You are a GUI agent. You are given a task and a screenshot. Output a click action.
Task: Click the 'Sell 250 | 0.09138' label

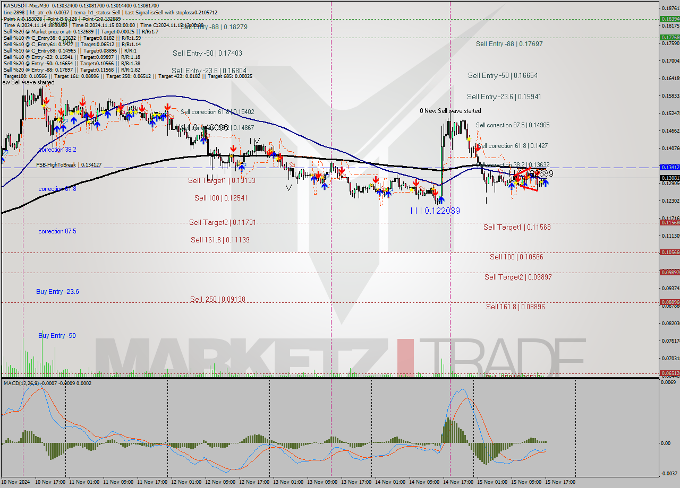[218, 299]
